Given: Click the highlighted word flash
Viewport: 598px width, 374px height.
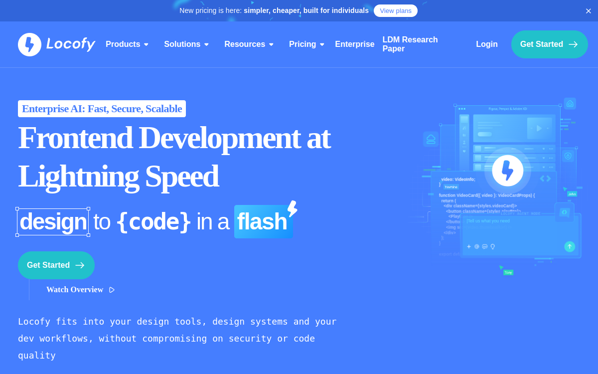Looking at the screenshot, I should pos(263,222).
